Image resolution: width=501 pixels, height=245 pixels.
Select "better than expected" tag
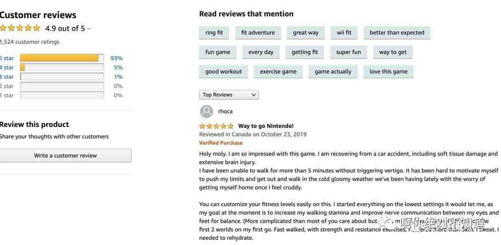coord(397,33)
